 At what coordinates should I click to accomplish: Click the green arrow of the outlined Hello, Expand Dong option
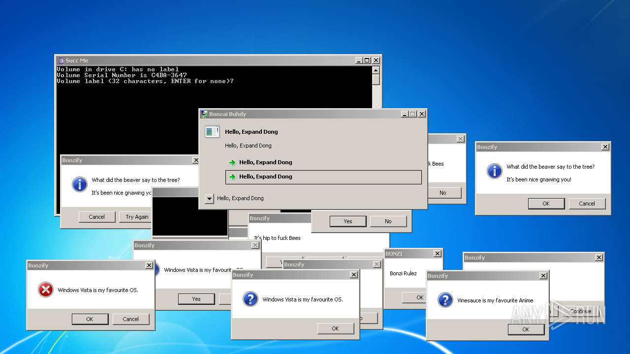tap(232, 177)
